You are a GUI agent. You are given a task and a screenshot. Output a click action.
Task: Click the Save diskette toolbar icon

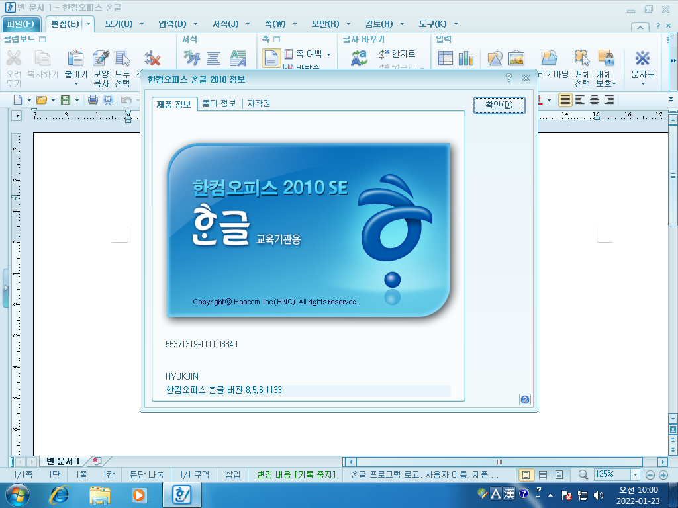[x=66, y=100]
